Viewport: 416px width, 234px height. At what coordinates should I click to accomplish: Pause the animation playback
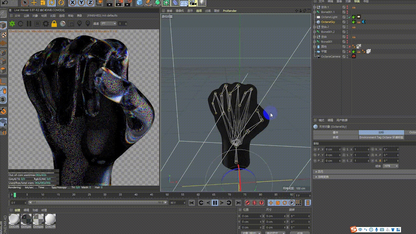click(x=215, y=203)
